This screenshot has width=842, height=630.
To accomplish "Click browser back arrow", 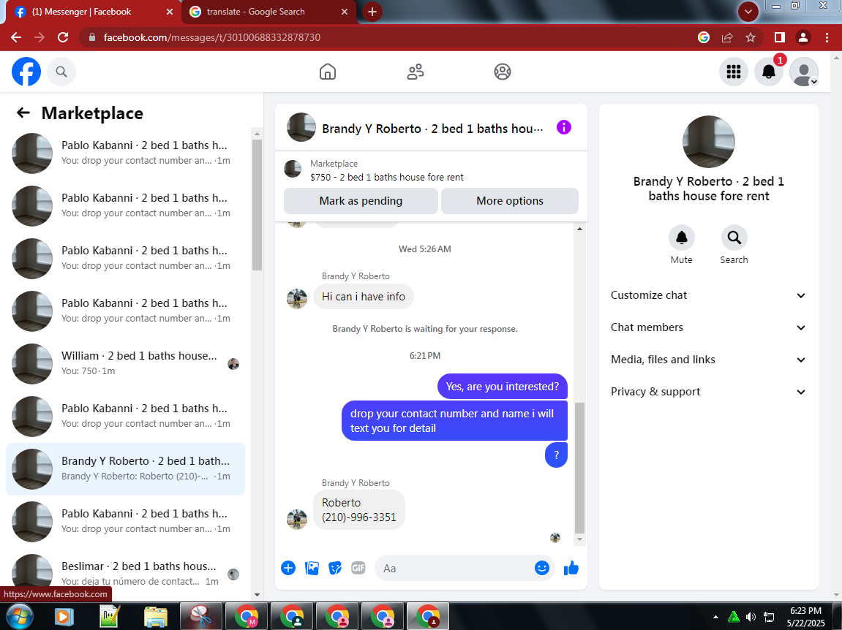I will coord(16,37).
